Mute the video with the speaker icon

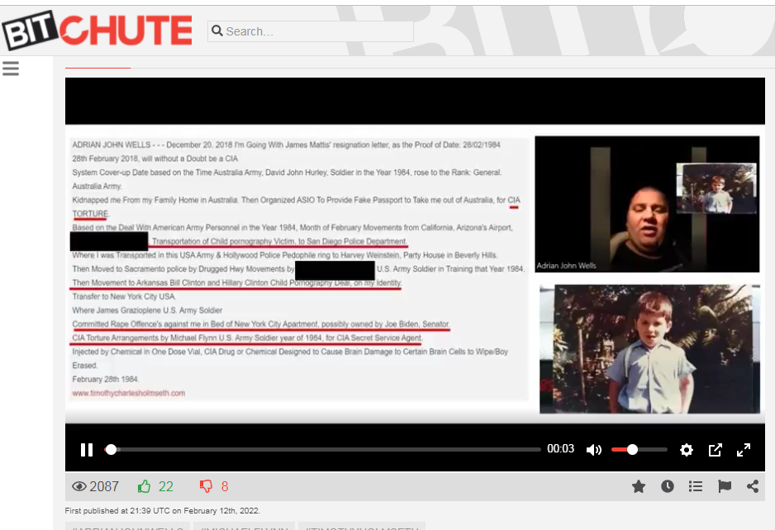pyautogui.click(x=593, y=449)
